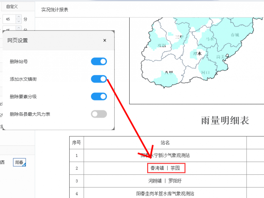264x198 pixels.
Task: Close the 网页设置 dialog
Action: click(x=105, y=40)
